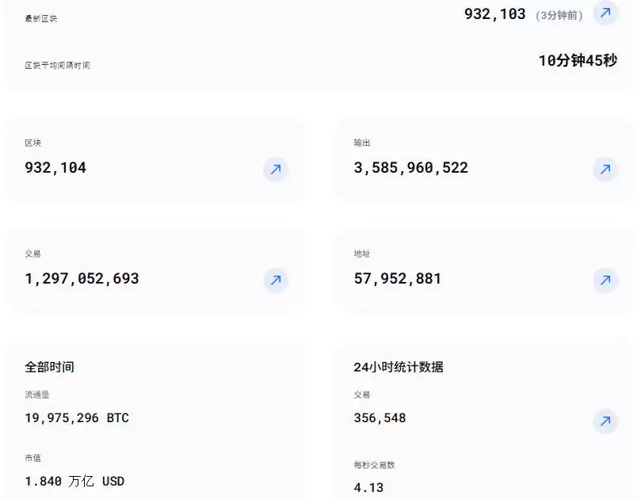The width and height of the screenshot is (641, 499).
Task: Open latest block via arrow icon beside 932,103
Action: (x=605, y=13)
